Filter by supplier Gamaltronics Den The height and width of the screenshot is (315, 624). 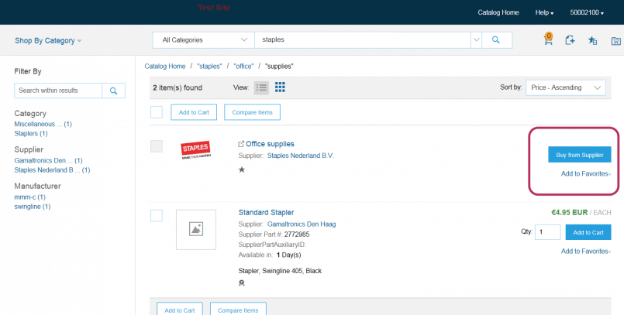click(48, 160)
